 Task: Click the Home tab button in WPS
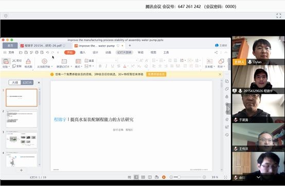coord(10,46)
